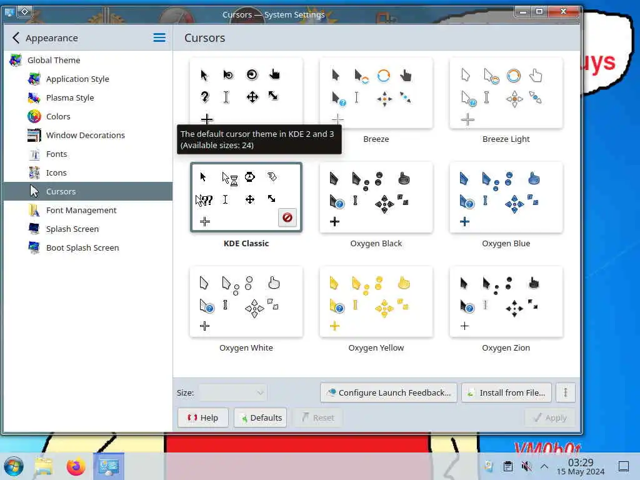Click the Colors wheel icon

[34, 116]
